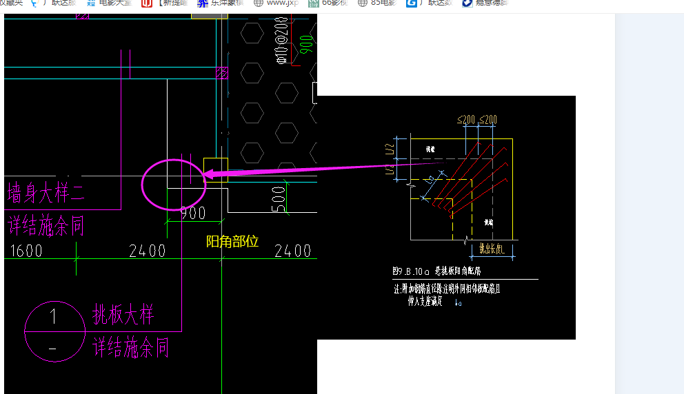Click the globe icon beside www.jxp bookmark
Screen dimensions: 684x394
[259, 3]
